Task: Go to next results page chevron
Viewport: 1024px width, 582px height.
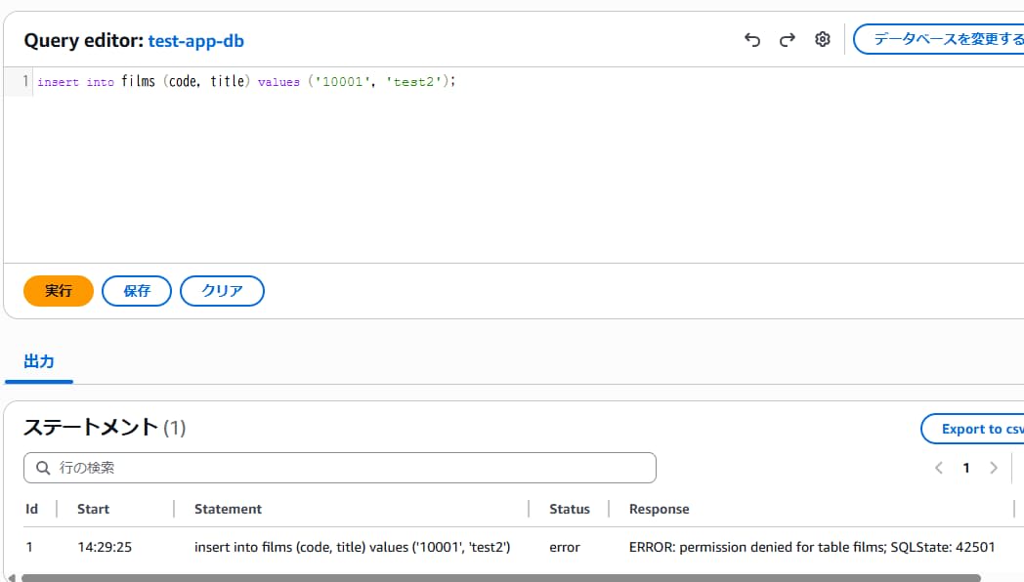Action: 994,468
